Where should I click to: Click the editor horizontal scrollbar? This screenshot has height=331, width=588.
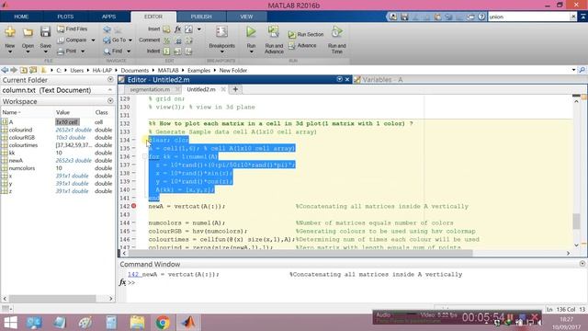300,254
